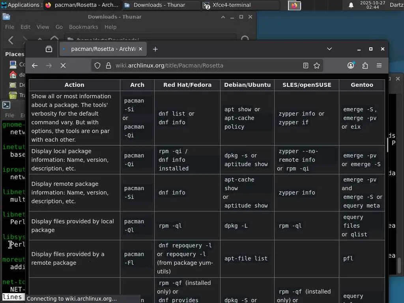Open File menu in terminal window
This screenshot has height=303, width=404.
coord(9,115)
